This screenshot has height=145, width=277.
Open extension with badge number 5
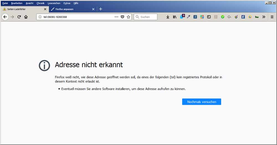tap(182, 17)
